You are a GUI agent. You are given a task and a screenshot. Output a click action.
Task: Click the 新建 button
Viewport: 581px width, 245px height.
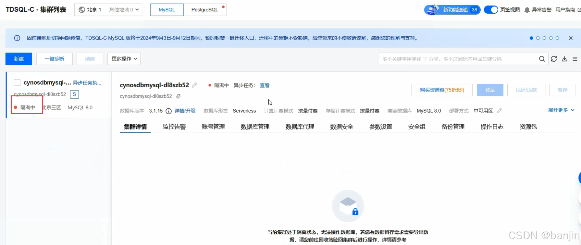[19, 59]
